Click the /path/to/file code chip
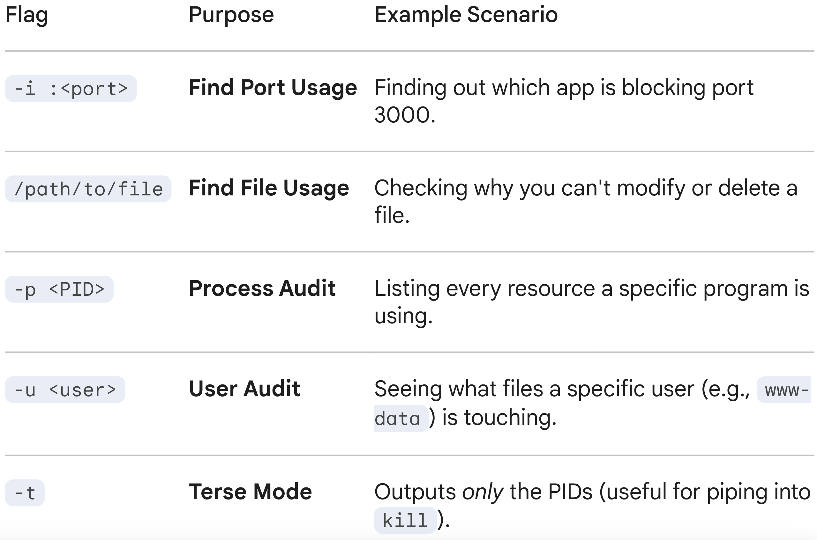This screenshot has width=817, height=540. (88, 189)
